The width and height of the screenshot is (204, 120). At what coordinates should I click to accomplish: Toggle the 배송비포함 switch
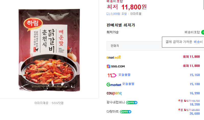(x=202, y=32)
